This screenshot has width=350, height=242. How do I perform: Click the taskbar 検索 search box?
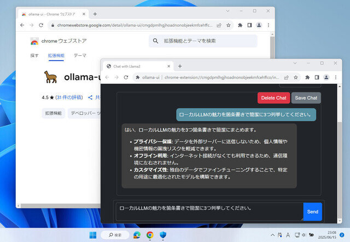click(x=115, y=235)
